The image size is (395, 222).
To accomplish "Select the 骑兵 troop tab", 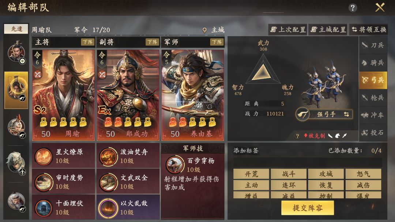I will [x=373, y=62].
